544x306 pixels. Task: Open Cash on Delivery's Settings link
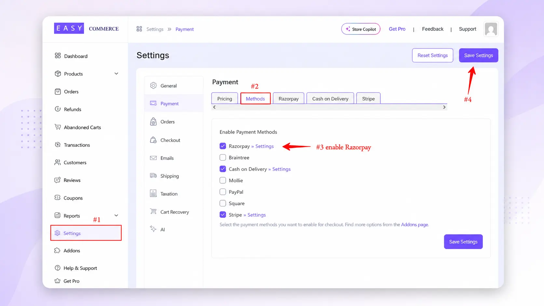click(x=281, y=169)
